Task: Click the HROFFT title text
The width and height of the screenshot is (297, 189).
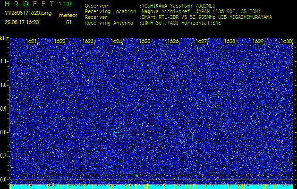Action: click(30, 4)
